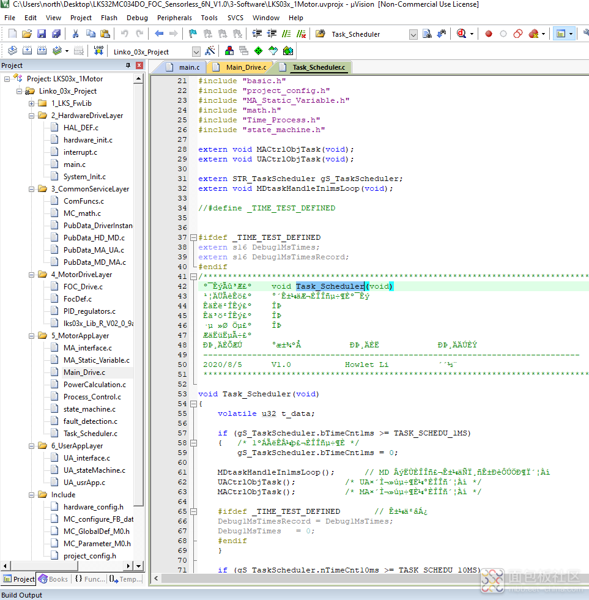Create a new file with the New icon
589x600 pixels.
click(12, 34)
